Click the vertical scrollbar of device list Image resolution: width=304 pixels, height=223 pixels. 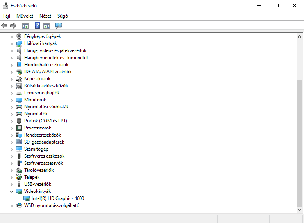coord(300,141)
